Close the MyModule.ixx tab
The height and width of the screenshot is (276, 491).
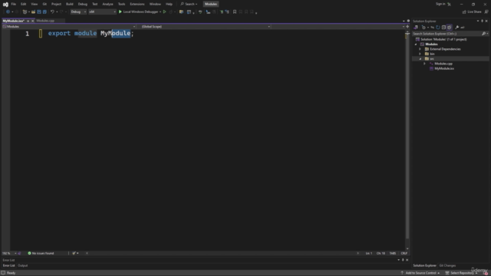[32, 21]
